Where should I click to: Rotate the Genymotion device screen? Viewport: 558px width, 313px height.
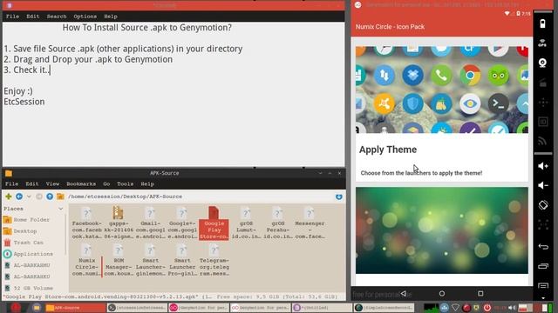[543, 205]
